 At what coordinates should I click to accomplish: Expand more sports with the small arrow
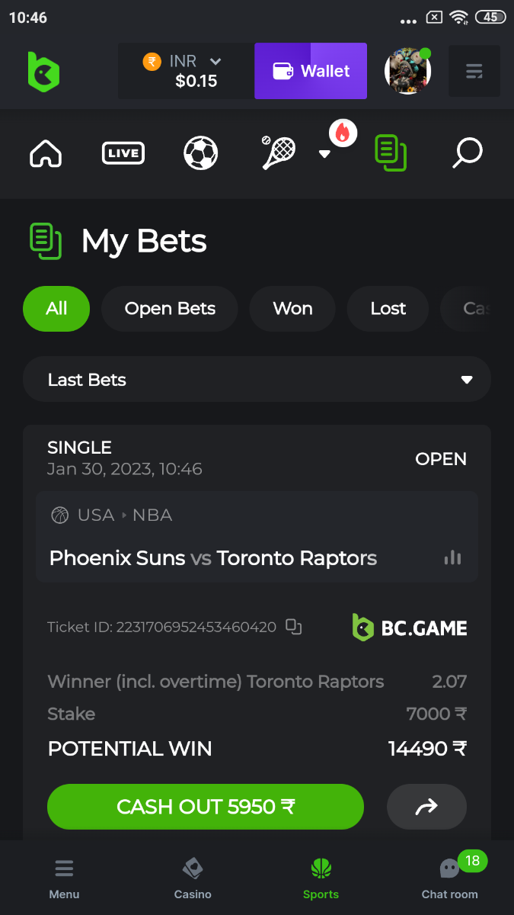(324, 154)
